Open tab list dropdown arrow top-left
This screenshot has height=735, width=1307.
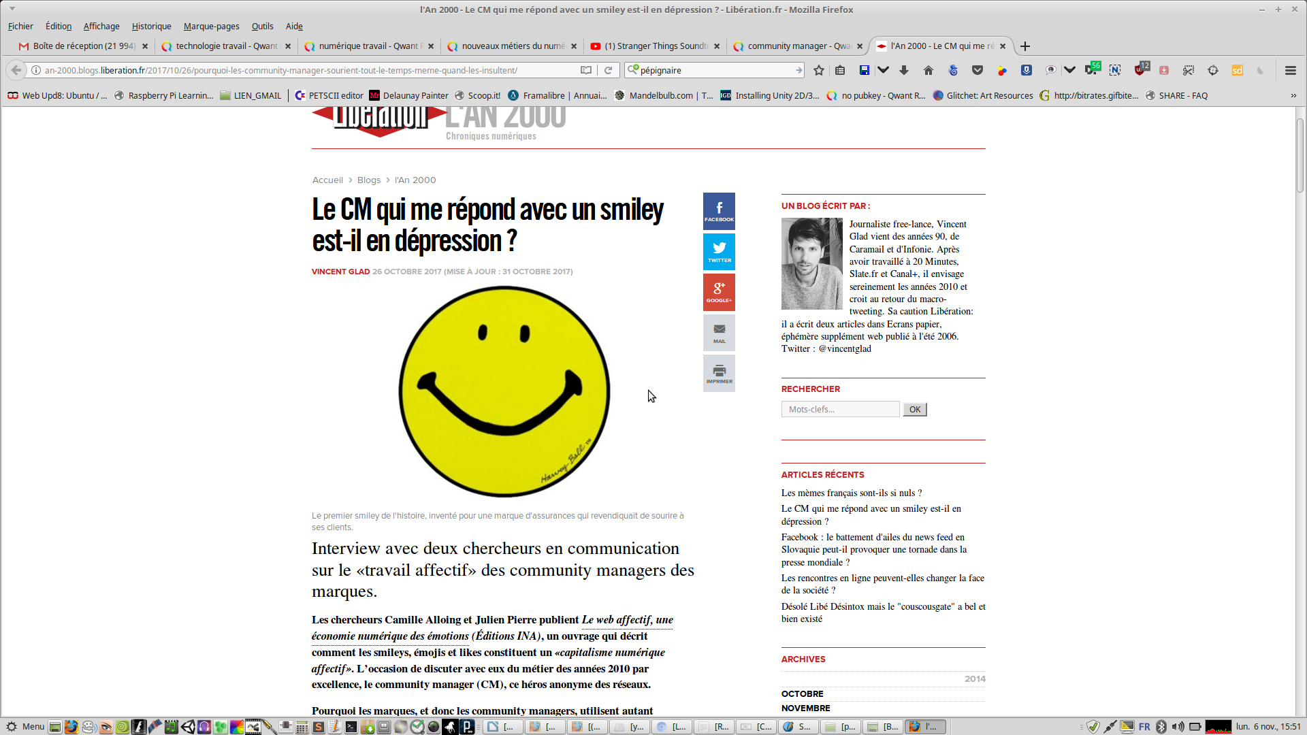[x=12, y=9]
